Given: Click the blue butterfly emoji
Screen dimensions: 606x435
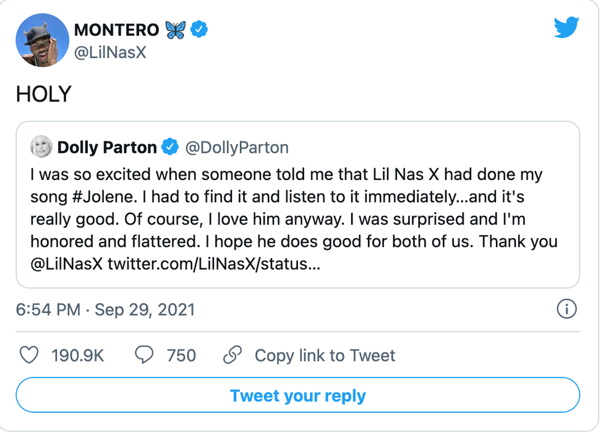Looking at the screenshot, I should click(x=175, y=29).
